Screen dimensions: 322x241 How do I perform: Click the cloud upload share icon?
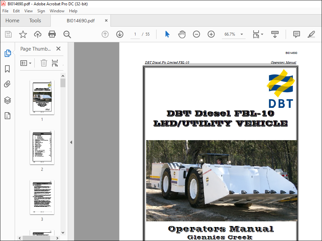[x=38, y=34]
